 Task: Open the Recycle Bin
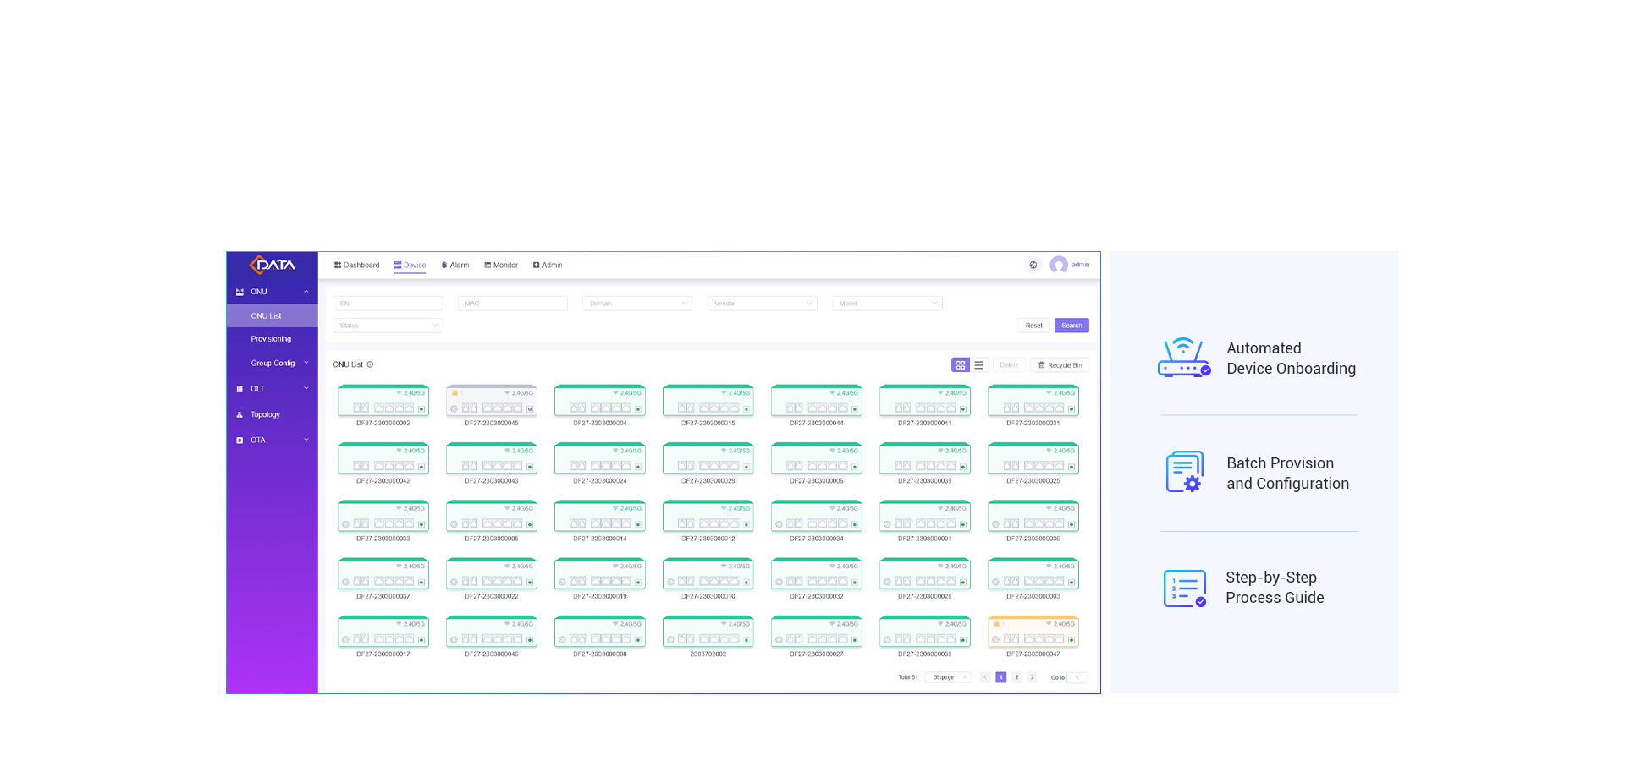(x=1060, y=365)
